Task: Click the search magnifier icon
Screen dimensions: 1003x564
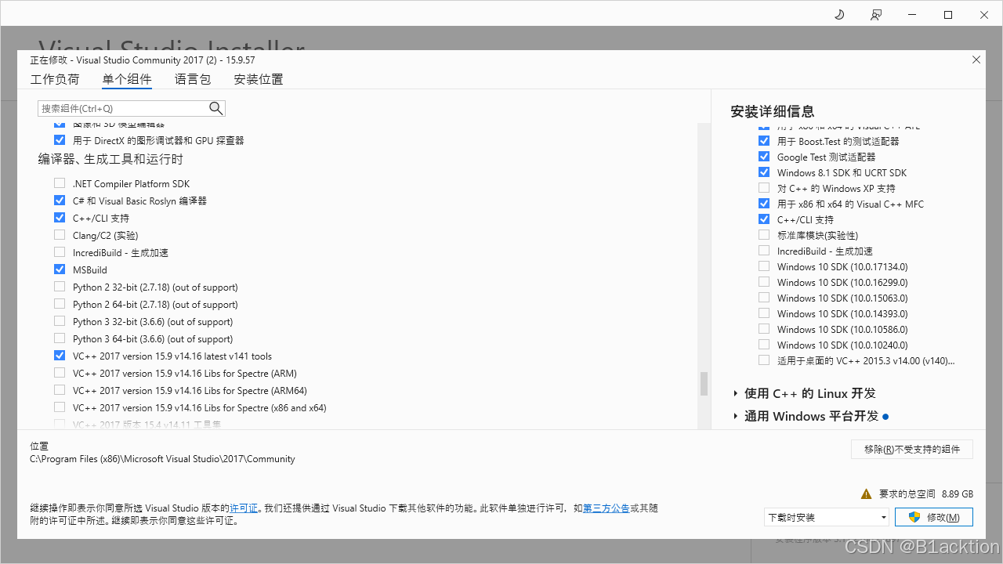Action: coord(216,108)
